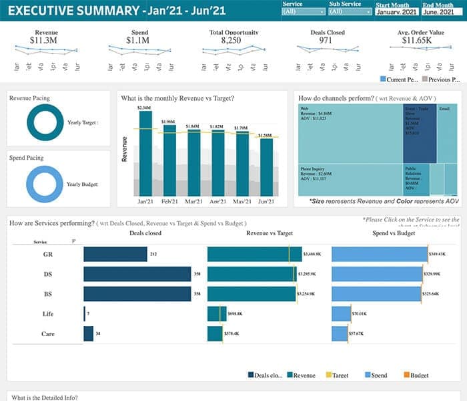Click the GR Spend vs Budget bar

(x=380, y=254)
